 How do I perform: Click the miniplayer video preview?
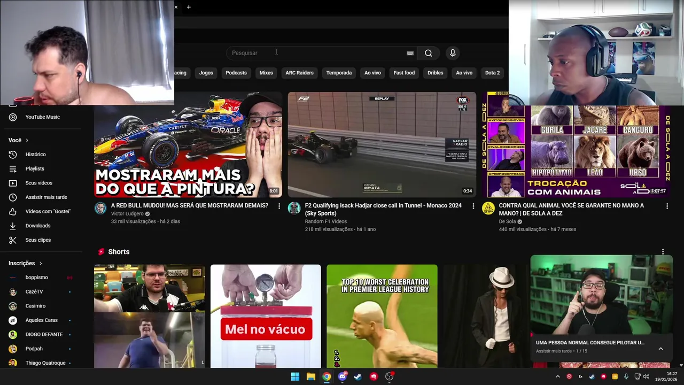(602, 295)
